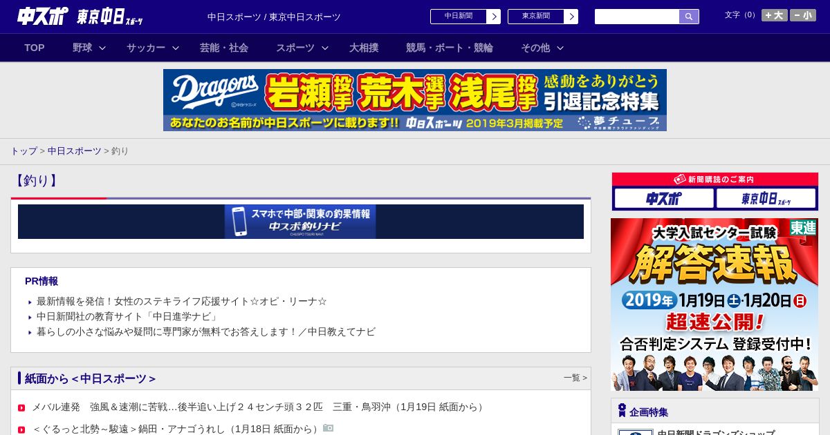Click red bullet icon beside メバル連発
Screen dimensions: 830x435
pos(21,407)
